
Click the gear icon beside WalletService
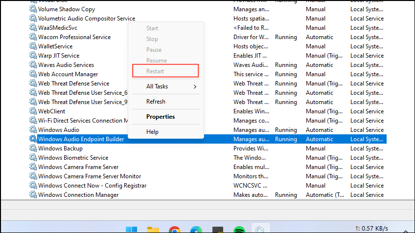pyautogui.click(x=33, y=46)
